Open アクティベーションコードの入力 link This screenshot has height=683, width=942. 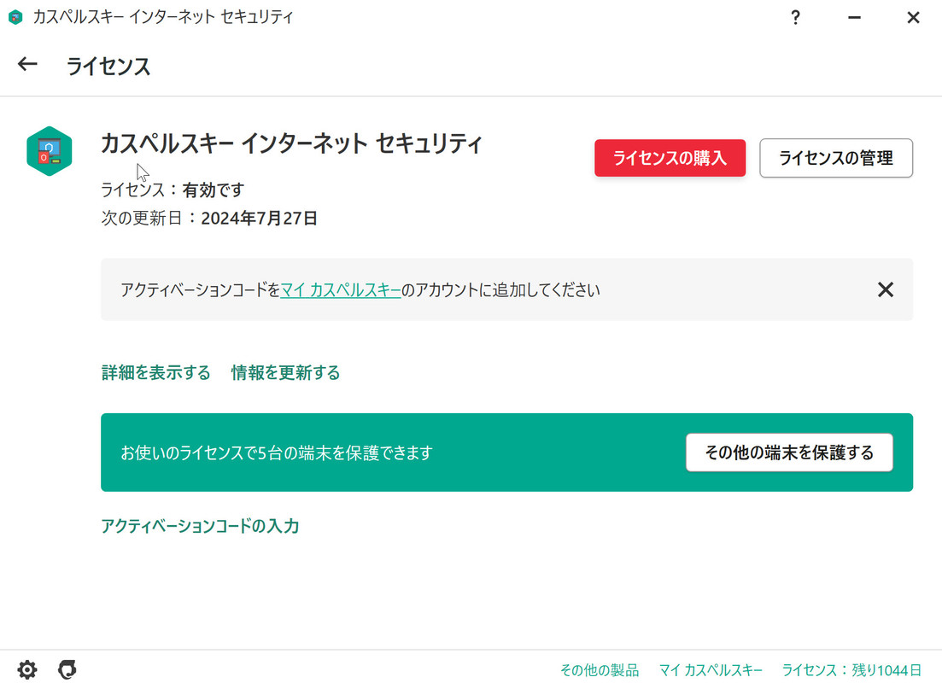[200, 526]
